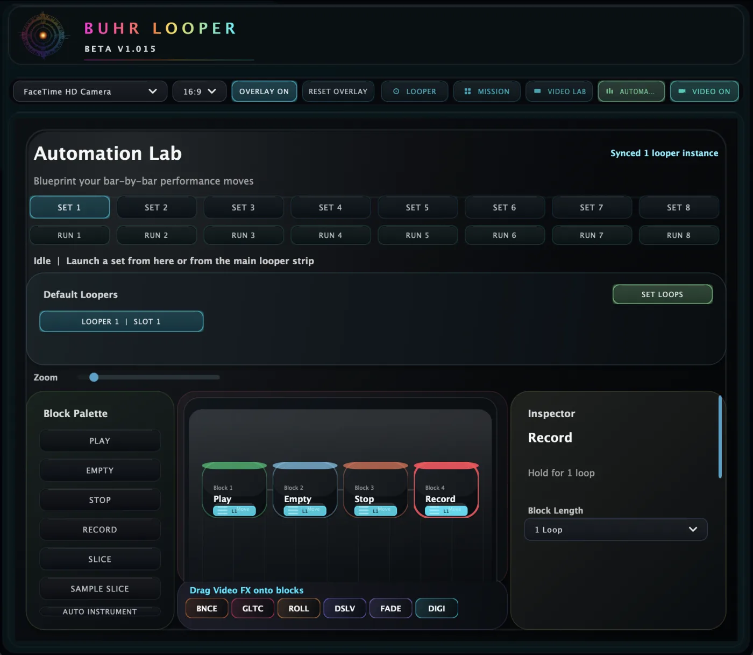Toggle the Overlay On button
This screenshot has height=655, width=753.
tap(264, 91)
